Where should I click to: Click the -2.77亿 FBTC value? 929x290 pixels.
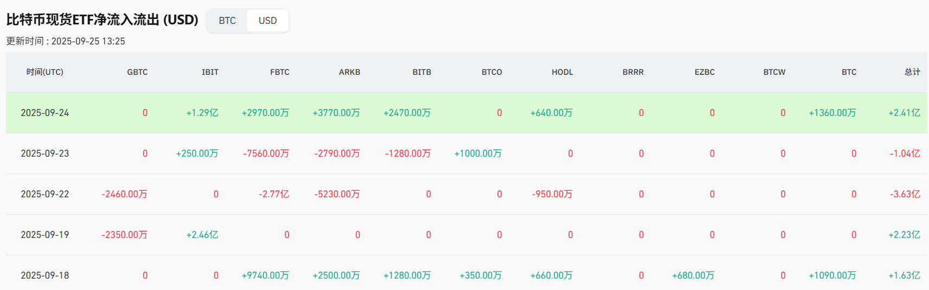click(x=274, y=194)
